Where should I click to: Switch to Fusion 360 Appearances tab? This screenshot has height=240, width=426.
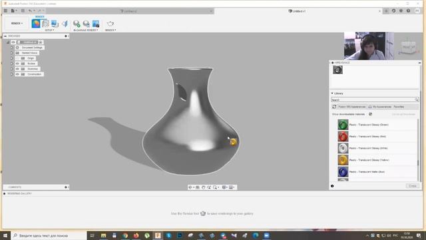352,107
